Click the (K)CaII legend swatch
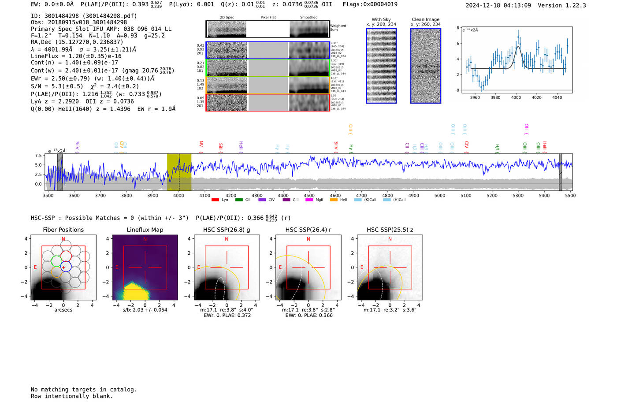 358,200
